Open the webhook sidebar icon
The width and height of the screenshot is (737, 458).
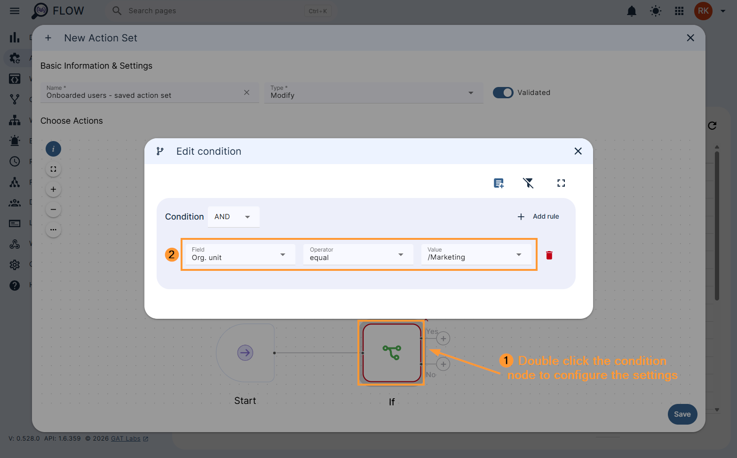tap(15, 244)
